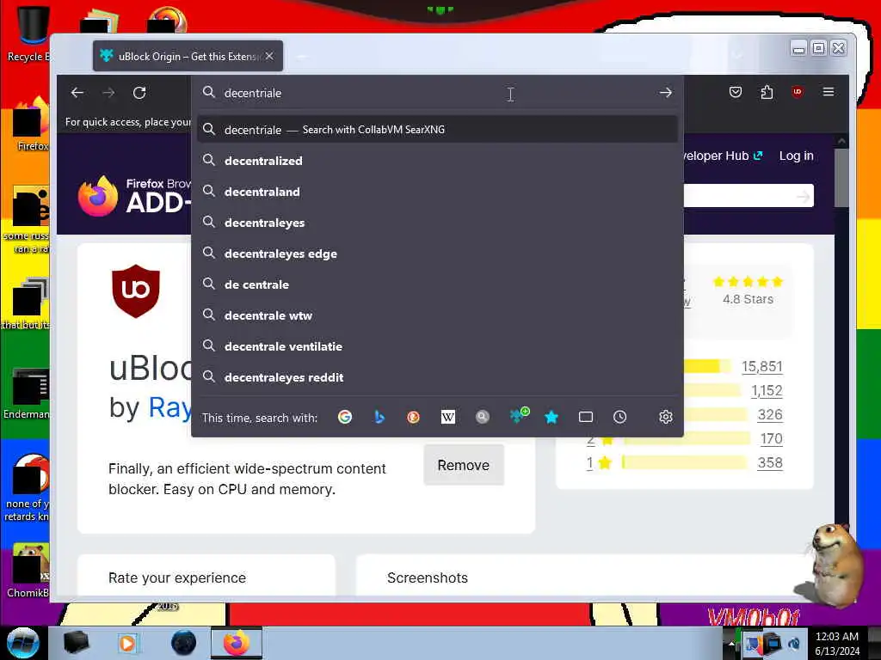This screenshot has height=660, width=881.
Task: Open the 170 reviews count link
Action: (771, 439)
